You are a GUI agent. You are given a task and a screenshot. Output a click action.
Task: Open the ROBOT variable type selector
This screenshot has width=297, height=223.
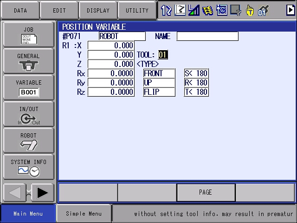pos(122,36)
